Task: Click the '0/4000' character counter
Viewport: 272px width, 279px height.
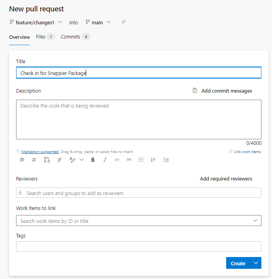Action: (254, 143)
